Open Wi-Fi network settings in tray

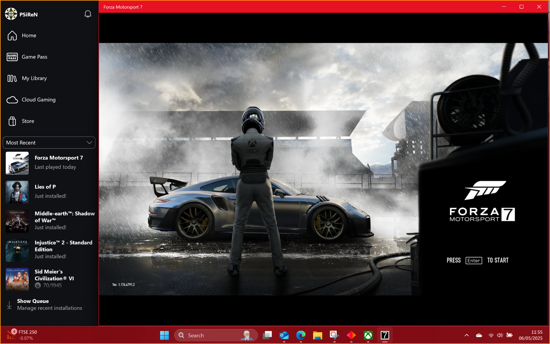point(491,335)
